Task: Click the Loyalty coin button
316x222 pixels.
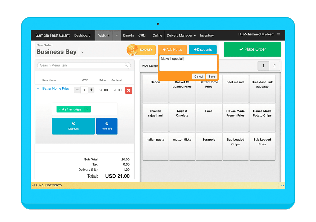Action: [141, 50]
